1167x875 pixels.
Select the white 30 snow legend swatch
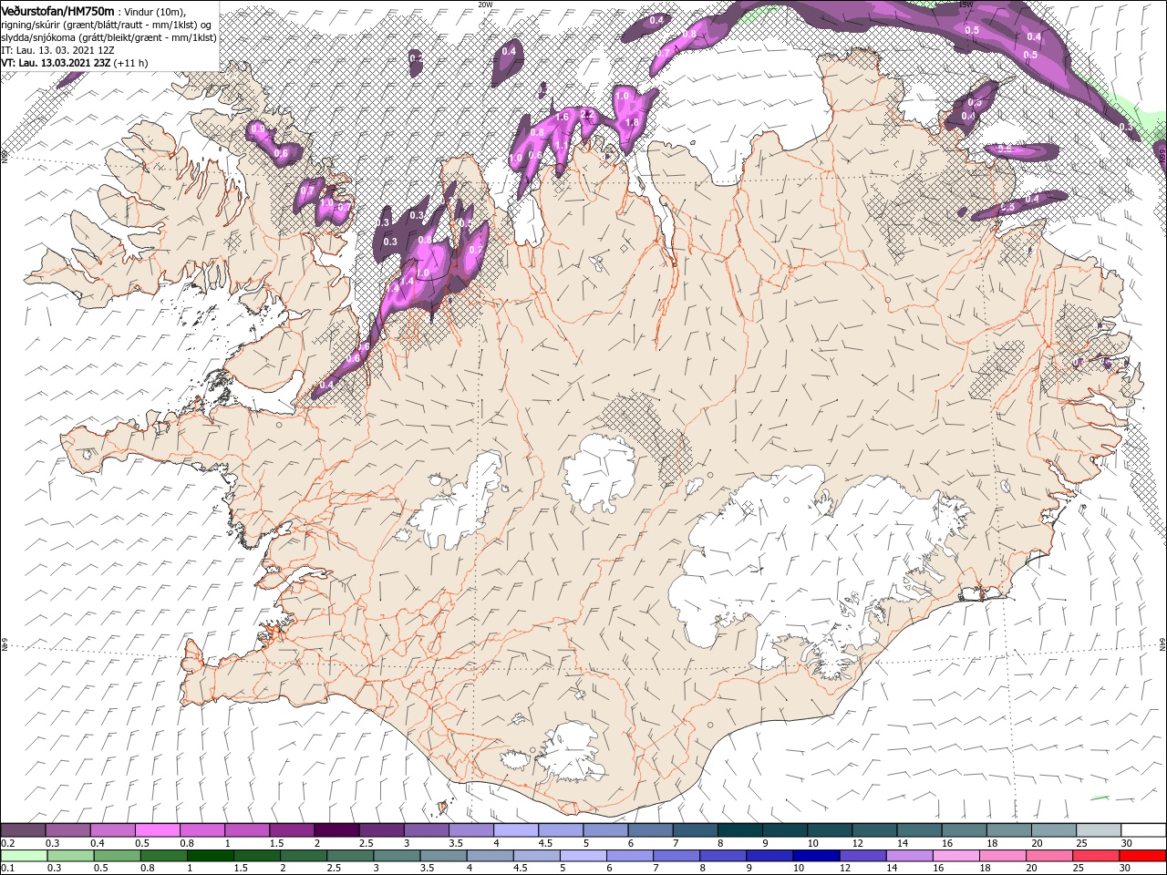(x=1143, y=830)
